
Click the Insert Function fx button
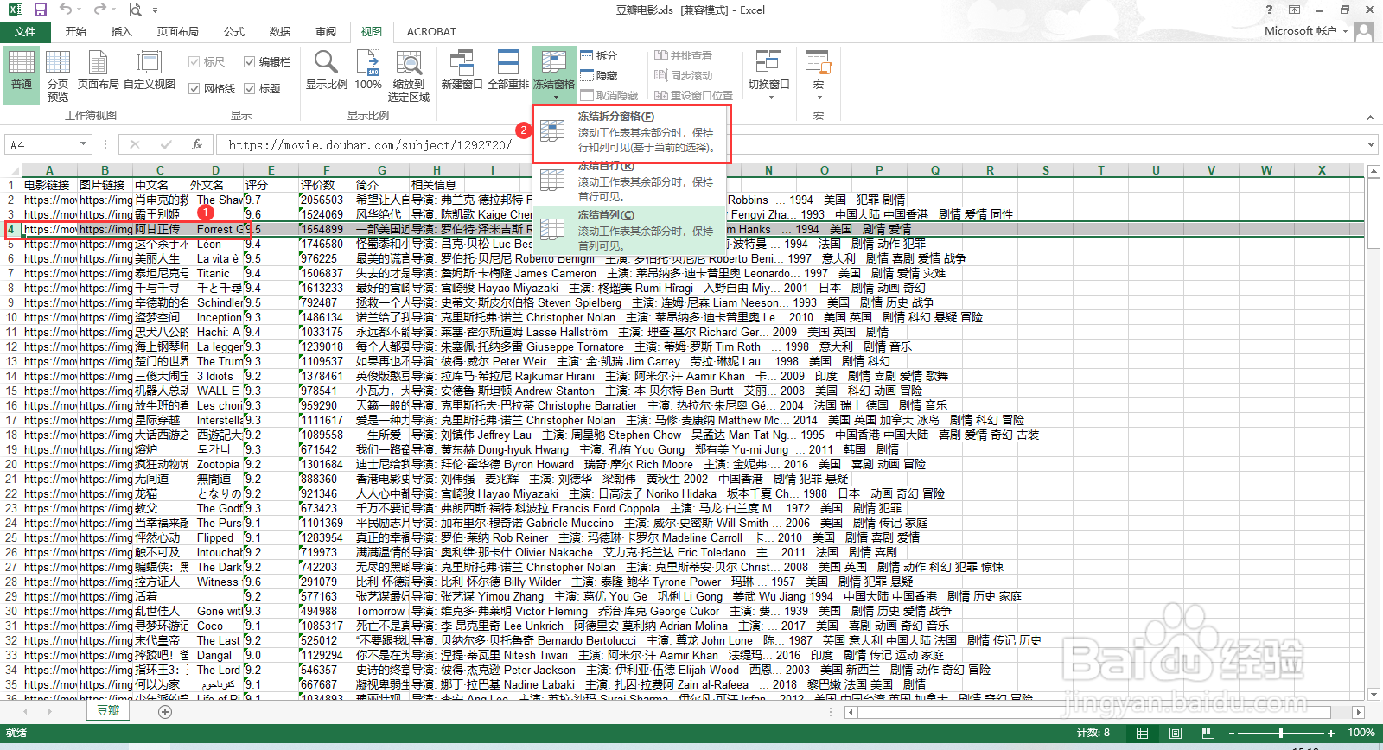pos(197,144)
